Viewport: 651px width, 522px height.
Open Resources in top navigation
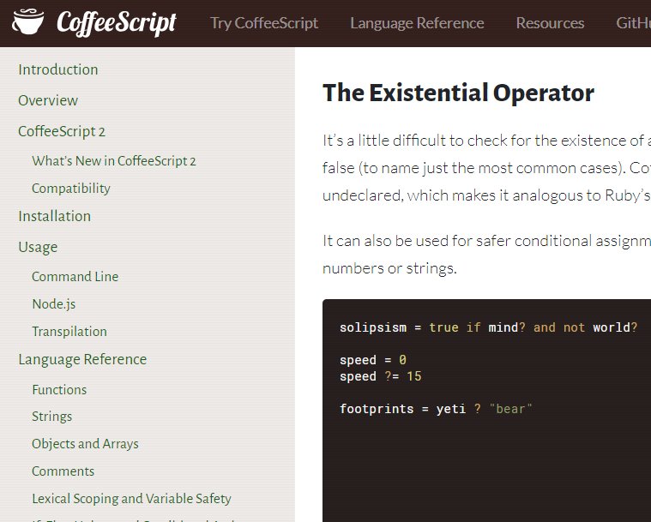(x=550, y=23)
